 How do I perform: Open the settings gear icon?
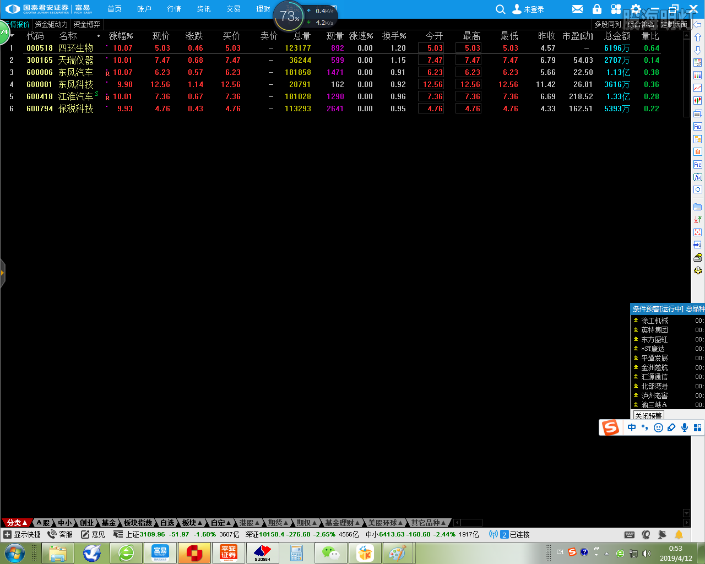pos(636,9)
